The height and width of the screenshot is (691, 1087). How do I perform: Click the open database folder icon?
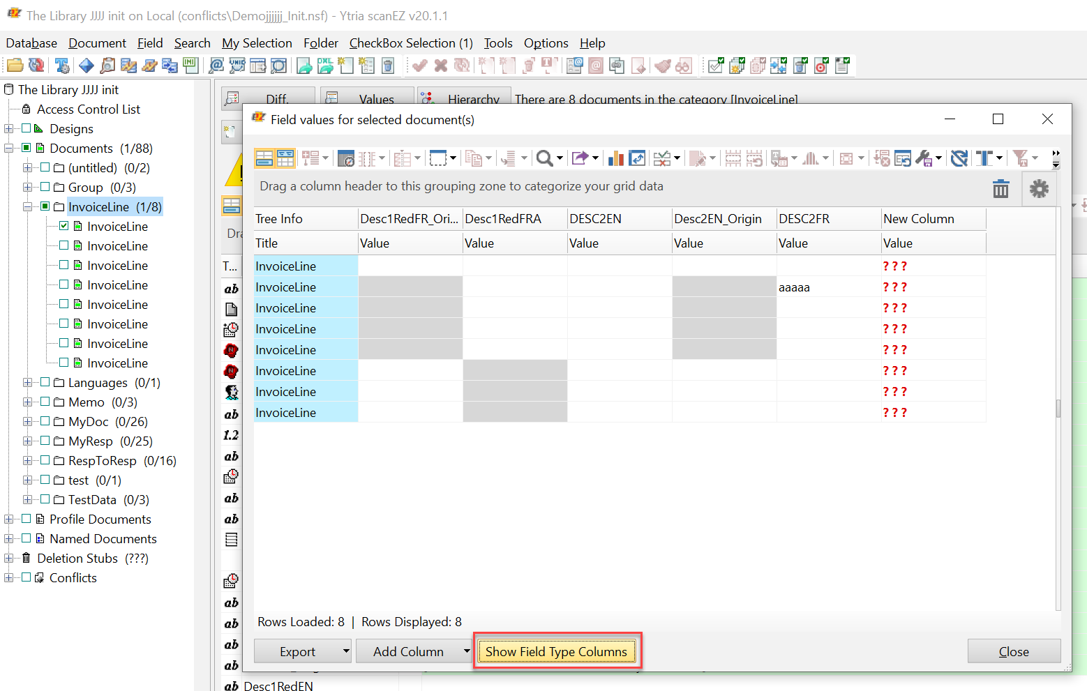(15, 66)
